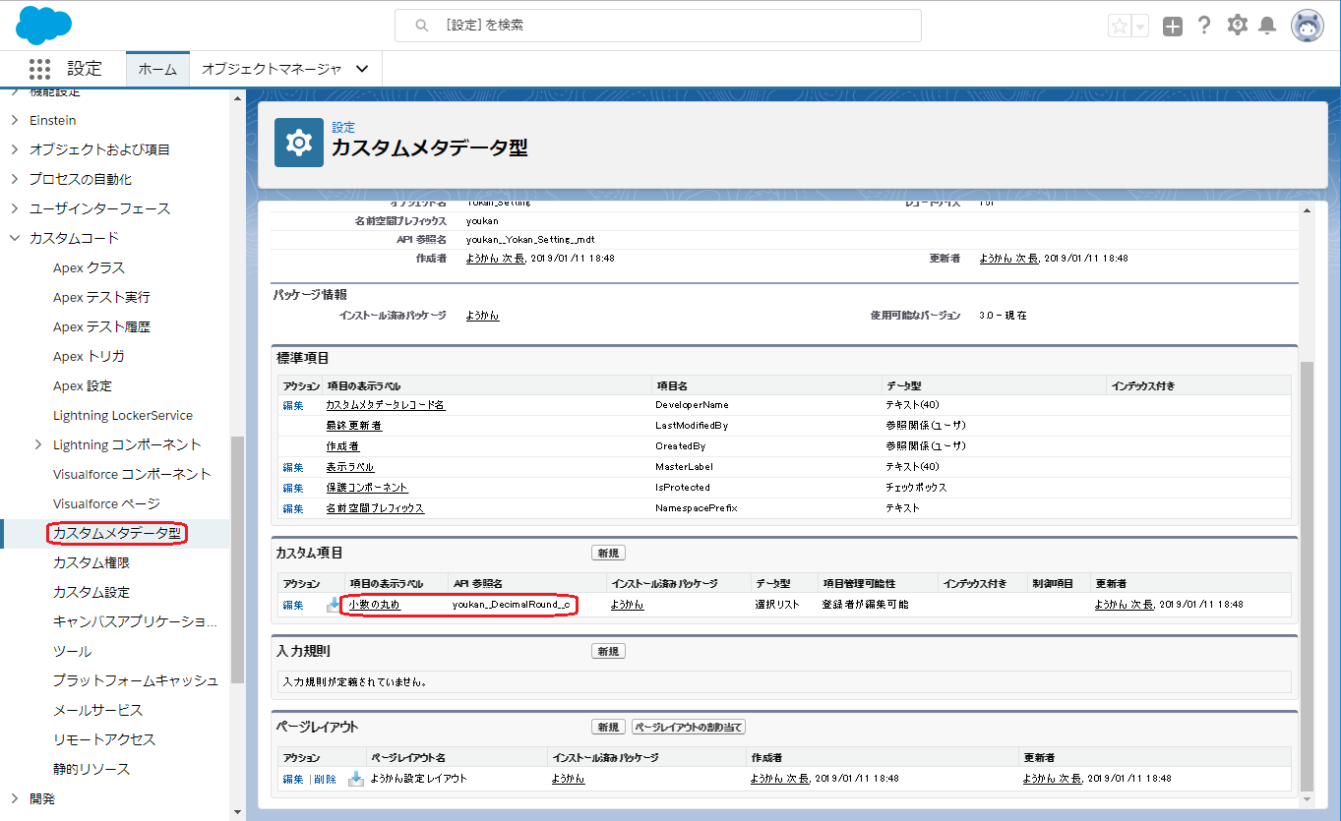The image size is (1341, 821).
Task: Open global actions plus icon
Action: (x=1172, y=27)
